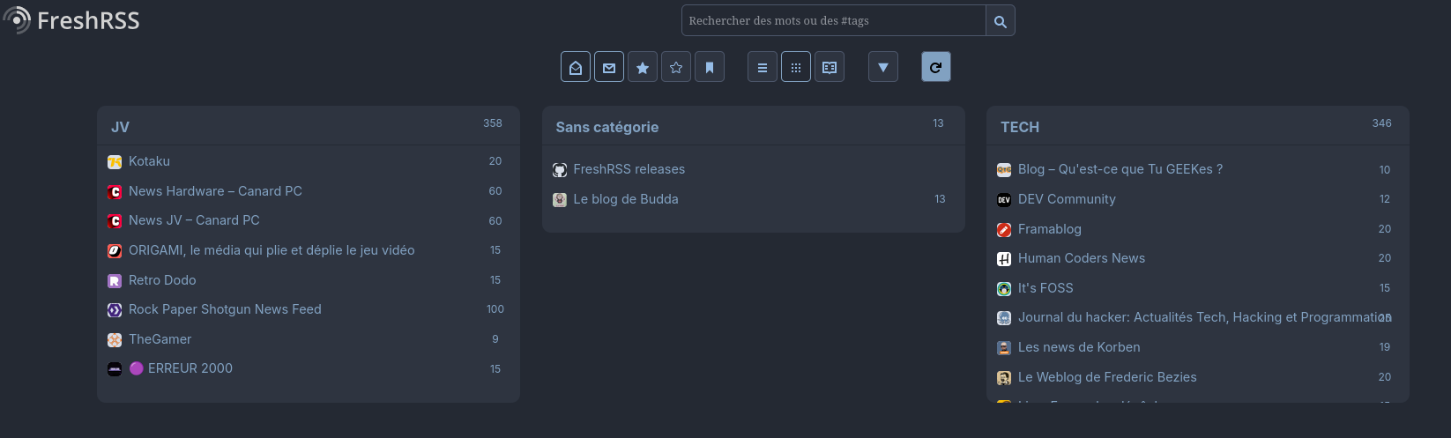This screenshot has height=438, width=1451.
Task: Switch to reader view (book icon)
Action: pyautogui.click(x=830, y=67)
